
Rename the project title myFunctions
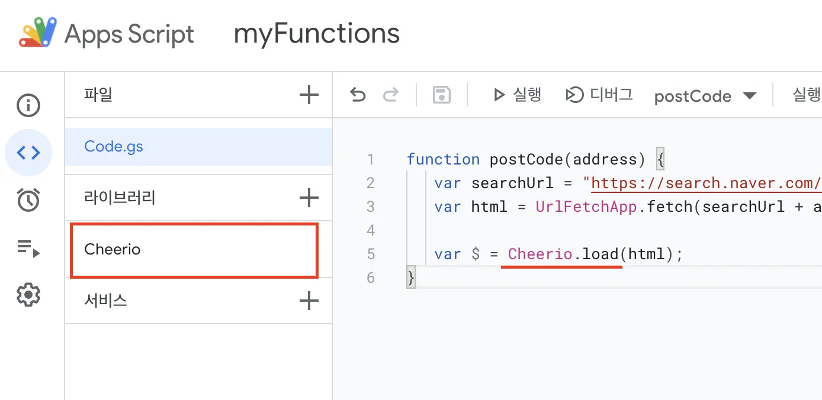coord(317,34)
